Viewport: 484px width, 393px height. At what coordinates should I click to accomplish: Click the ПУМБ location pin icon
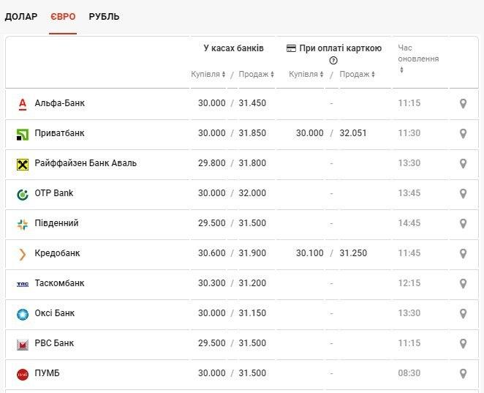(462, 373)
